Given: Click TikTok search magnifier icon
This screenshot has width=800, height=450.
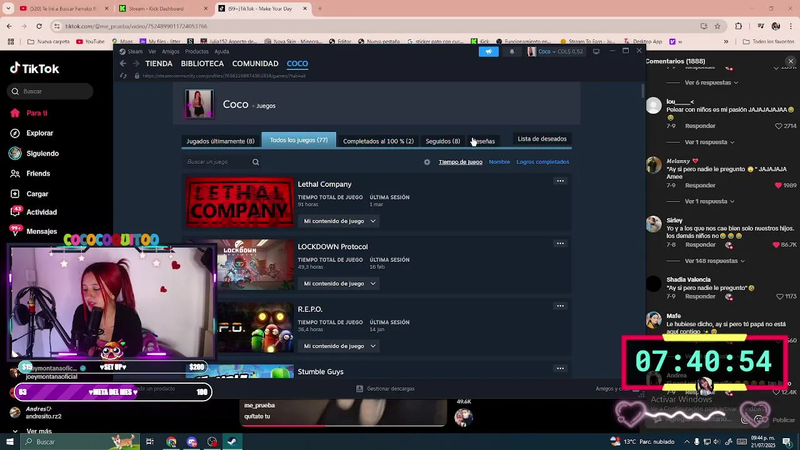Looking at the screenshot, I should coord(15,91).
